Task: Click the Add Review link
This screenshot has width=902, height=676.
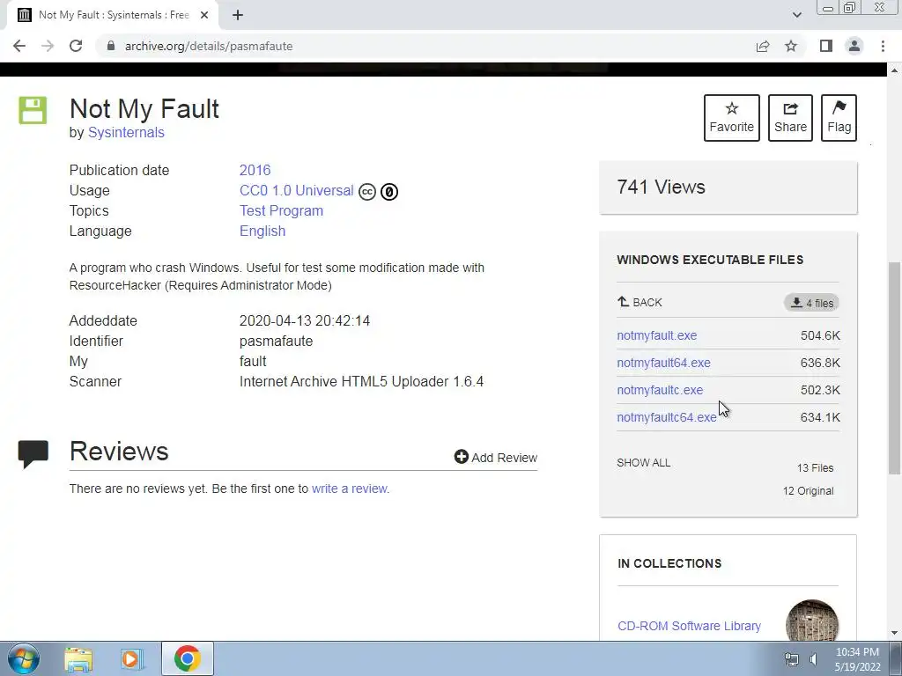Action: pos(496,458)
